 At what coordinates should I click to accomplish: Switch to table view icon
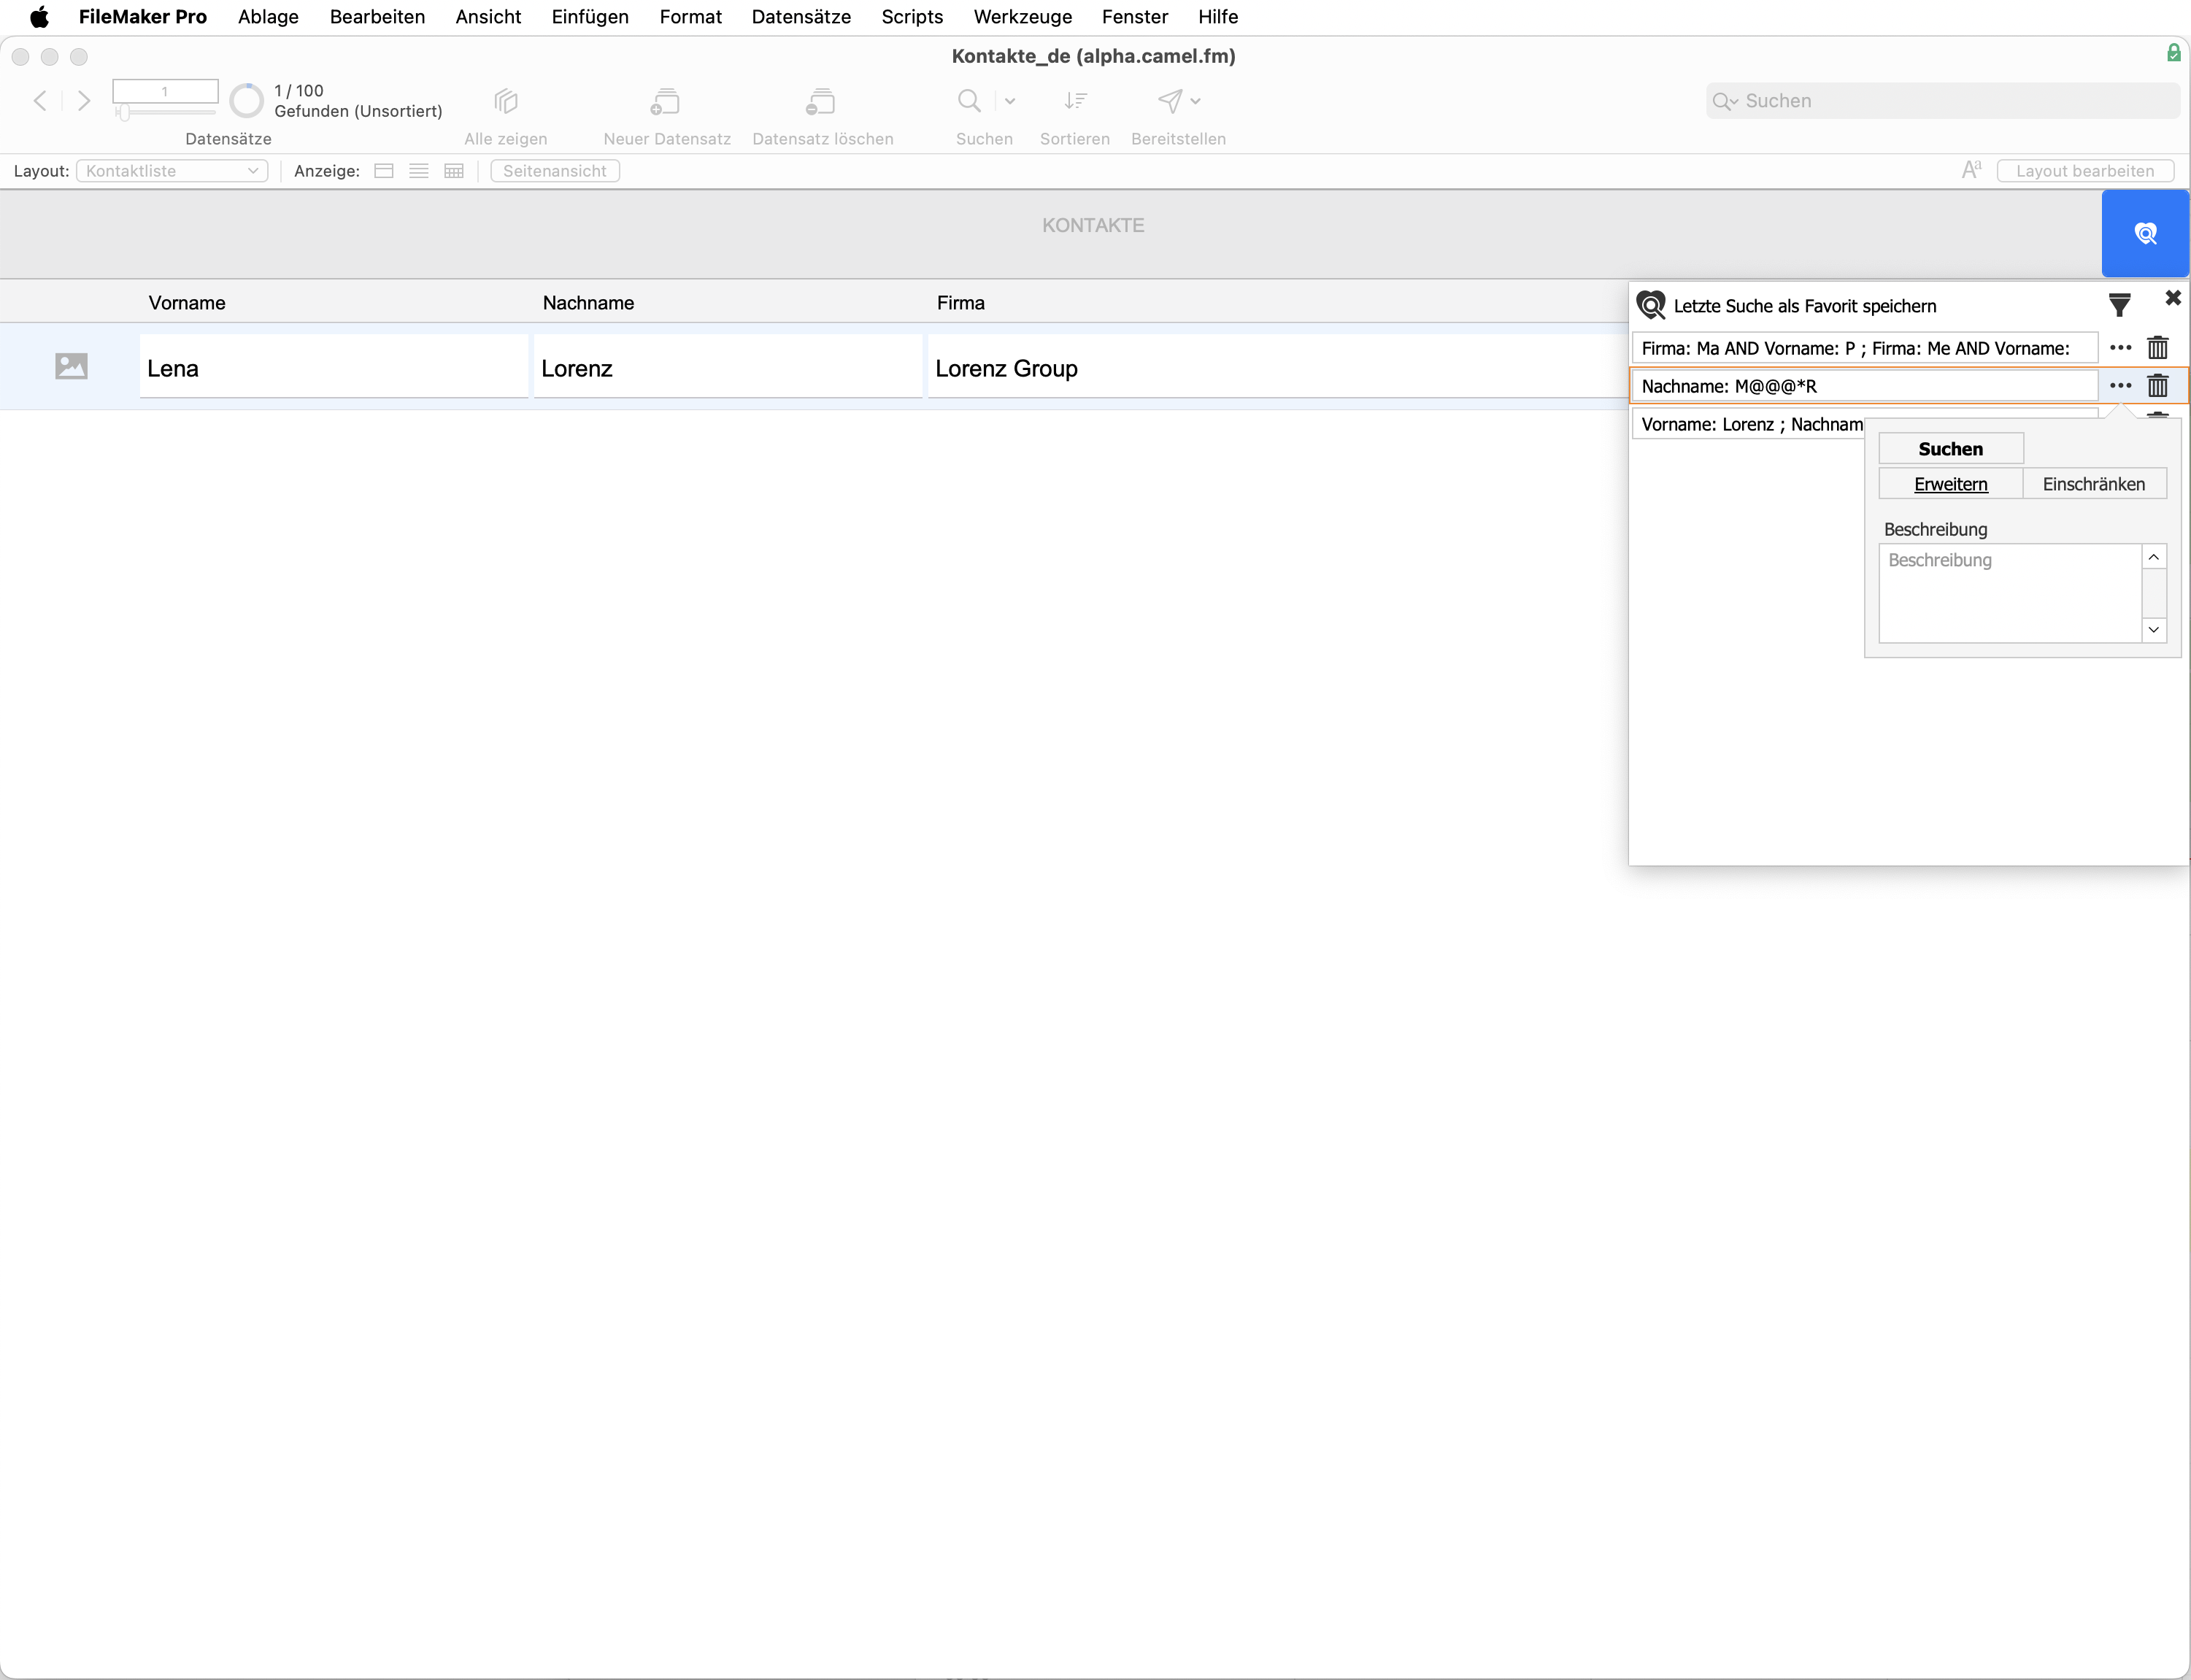454,171
